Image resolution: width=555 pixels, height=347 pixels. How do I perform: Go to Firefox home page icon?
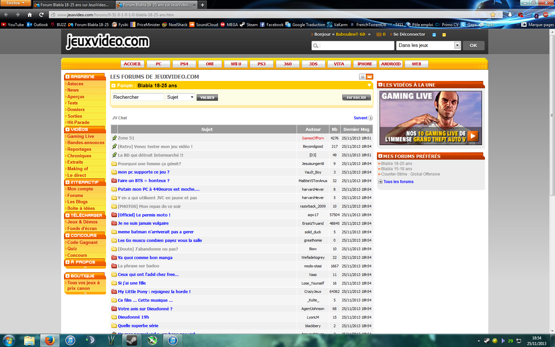pyautogui.click(x=30, y=15)
